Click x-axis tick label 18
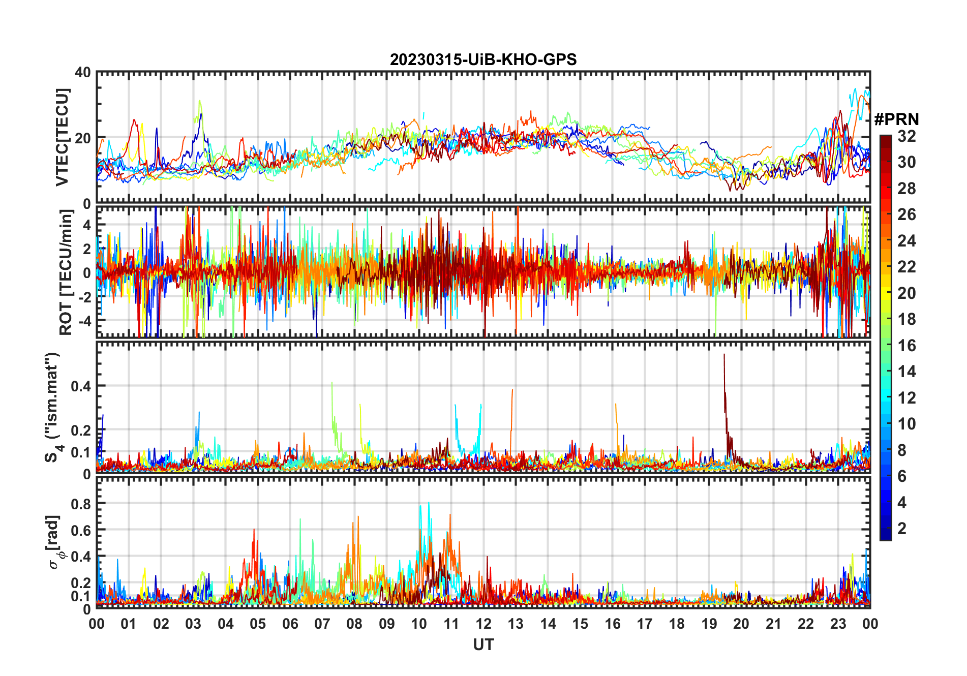This screenshot has height=676, width=967. [x=677, y=624]
